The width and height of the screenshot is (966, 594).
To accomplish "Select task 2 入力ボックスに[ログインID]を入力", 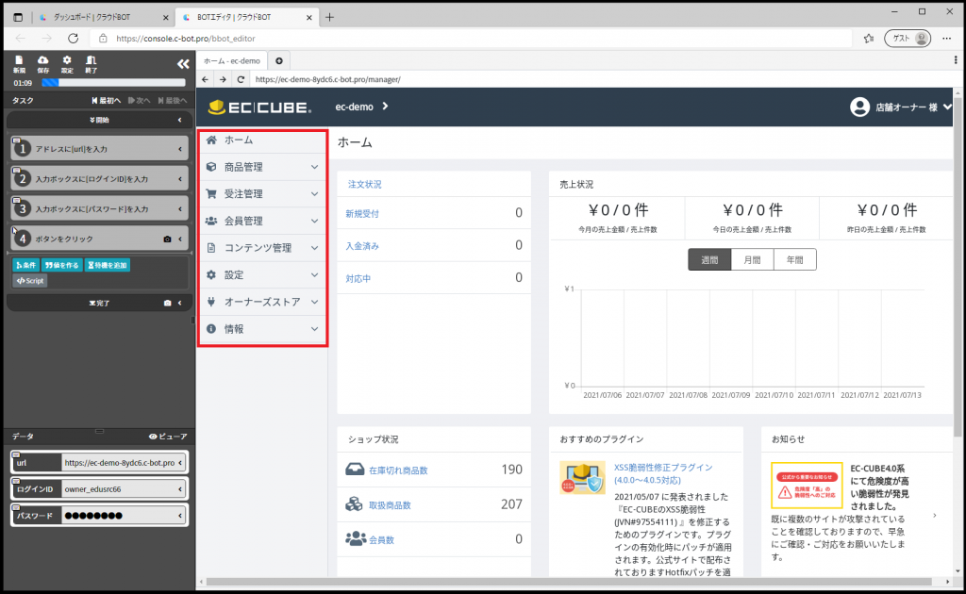I will click(x=99, y=179).
